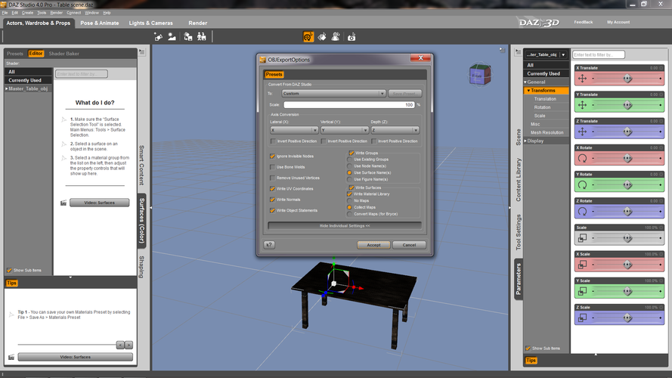Open the Shader Baker tab

[x=63, y=54]
